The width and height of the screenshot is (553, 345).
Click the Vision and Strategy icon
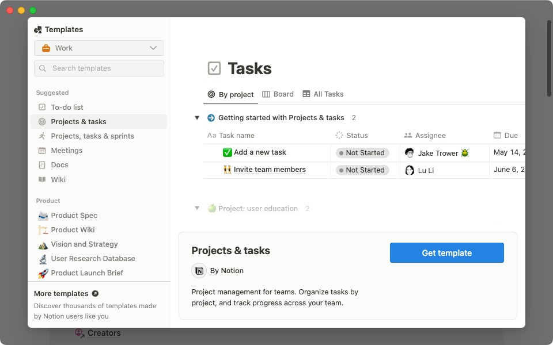[x=42, y=244]
